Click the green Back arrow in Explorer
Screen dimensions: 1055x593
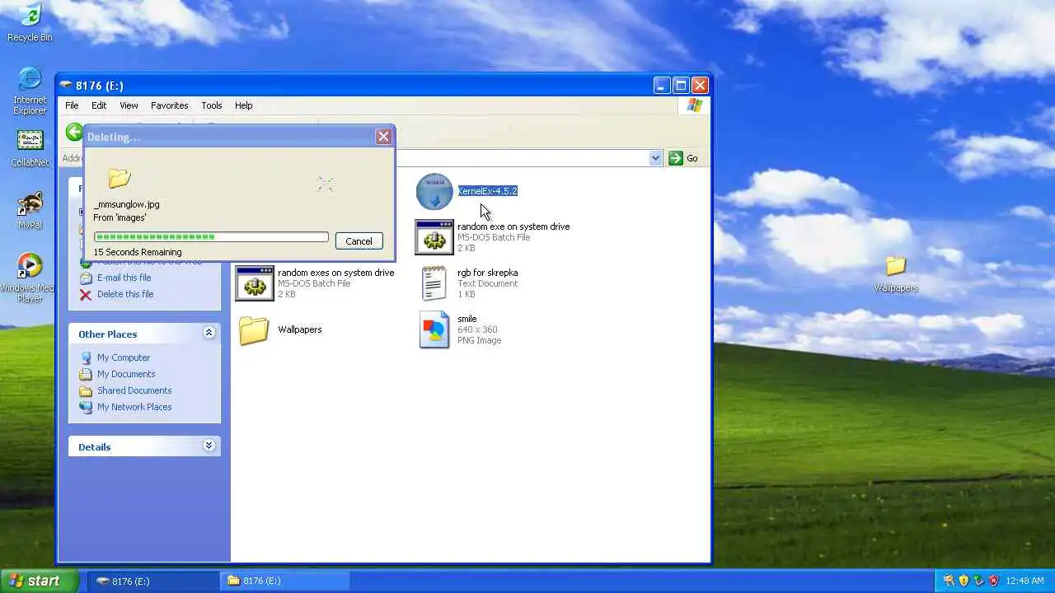click(75, 132)
